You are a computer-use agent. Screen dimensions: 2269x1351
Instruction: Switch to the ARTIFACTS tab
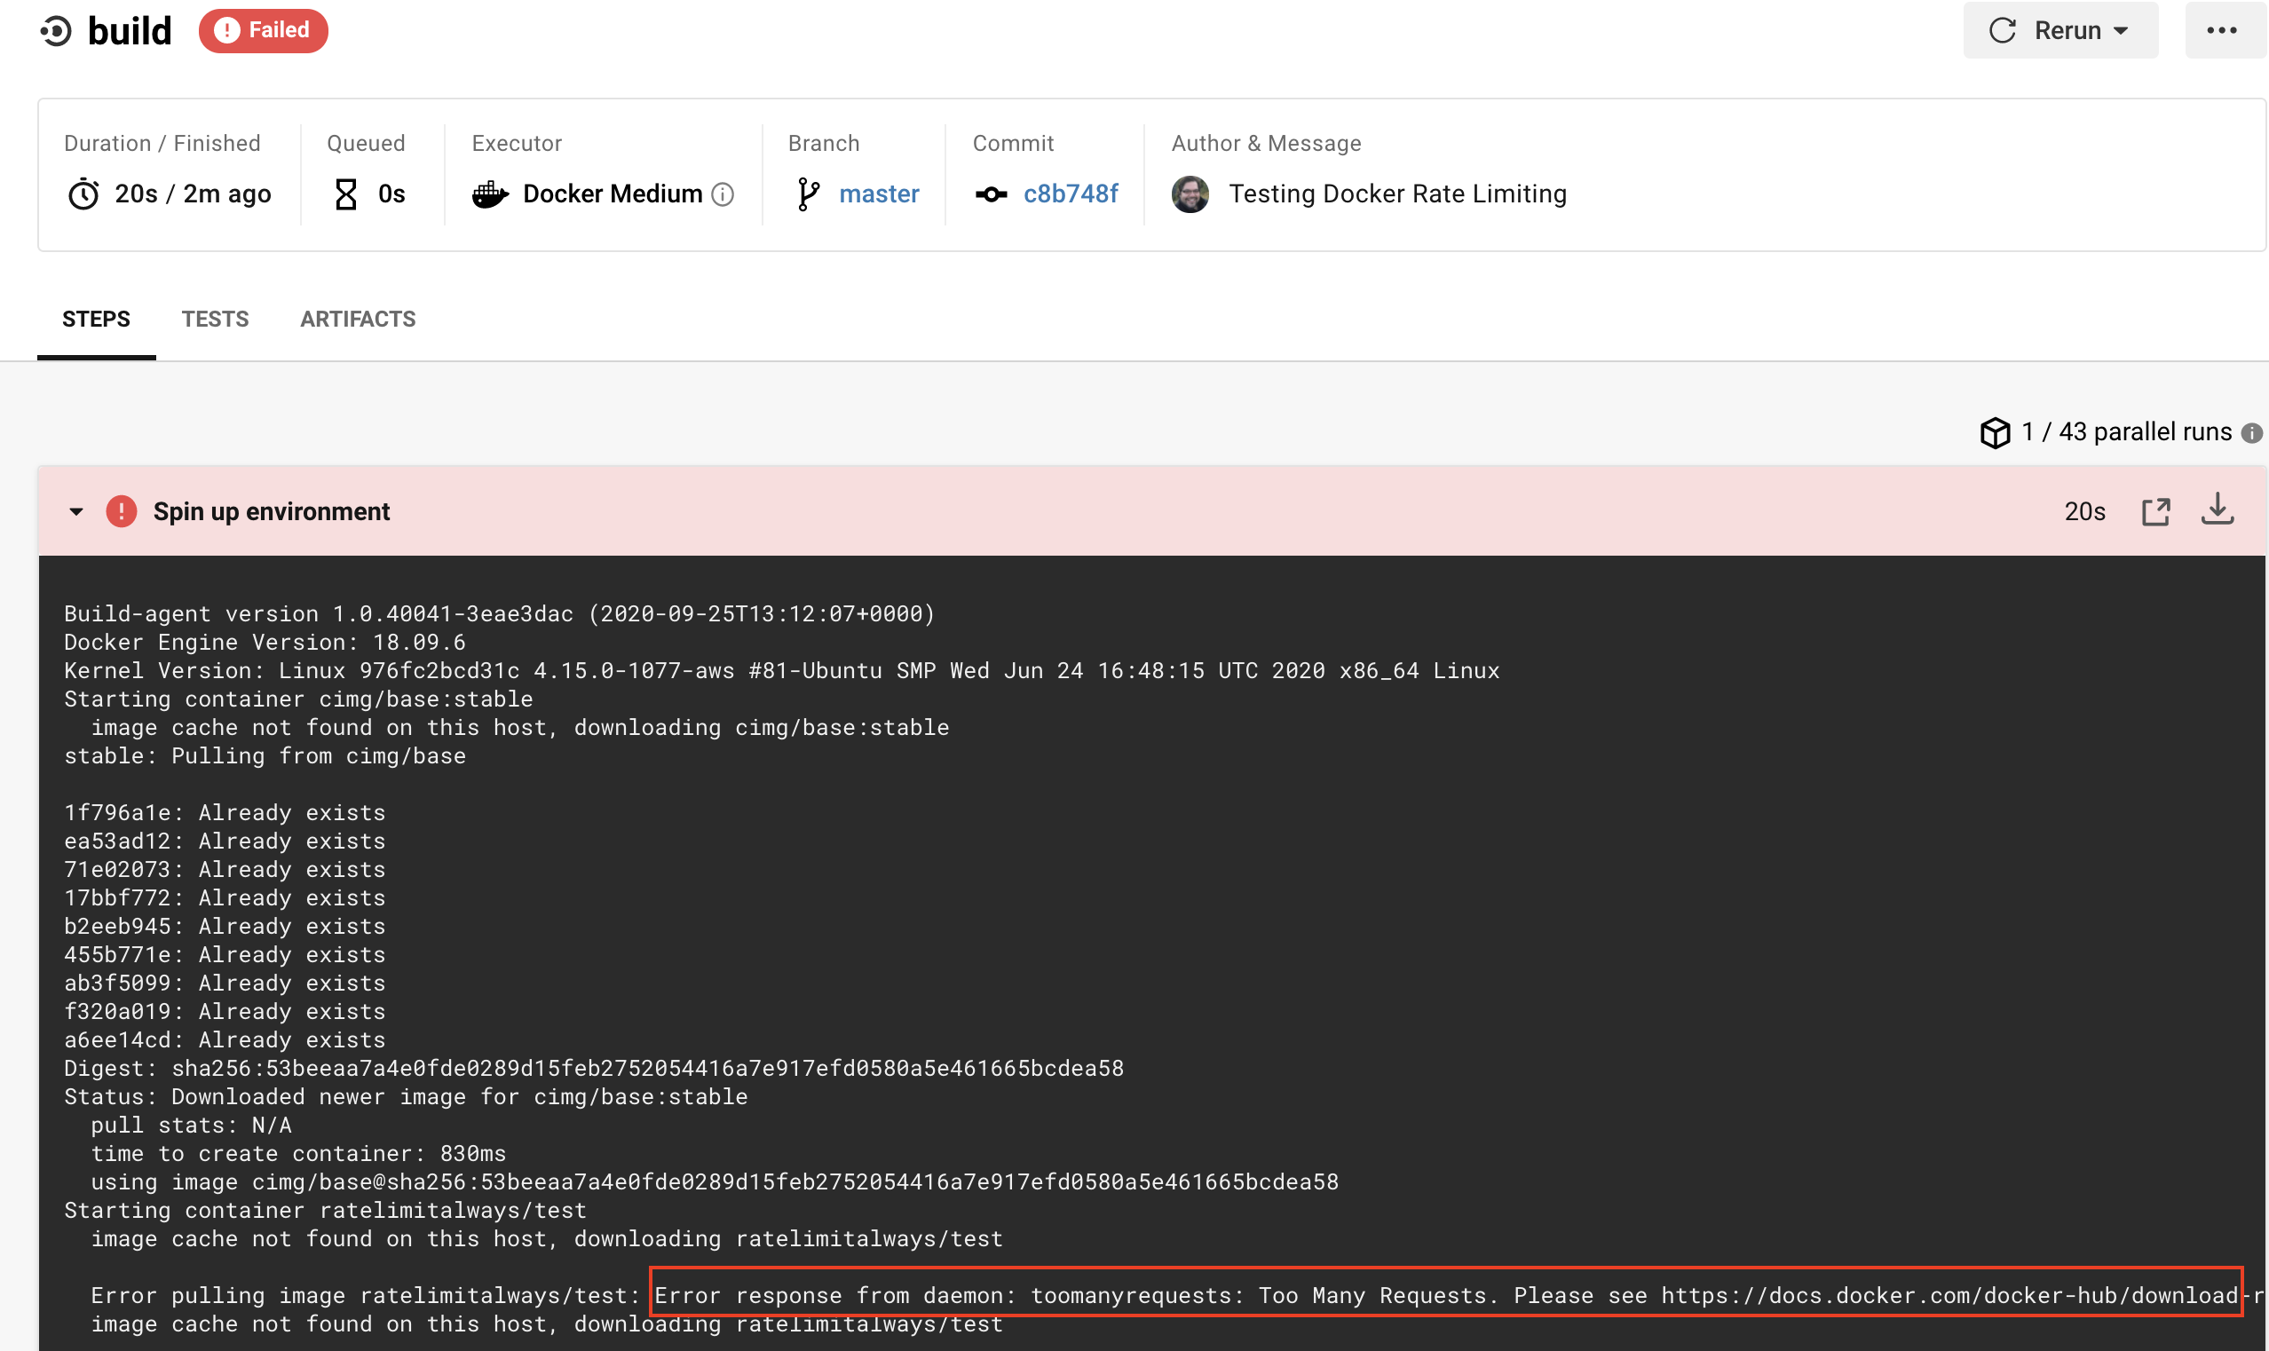pos(358,320)
